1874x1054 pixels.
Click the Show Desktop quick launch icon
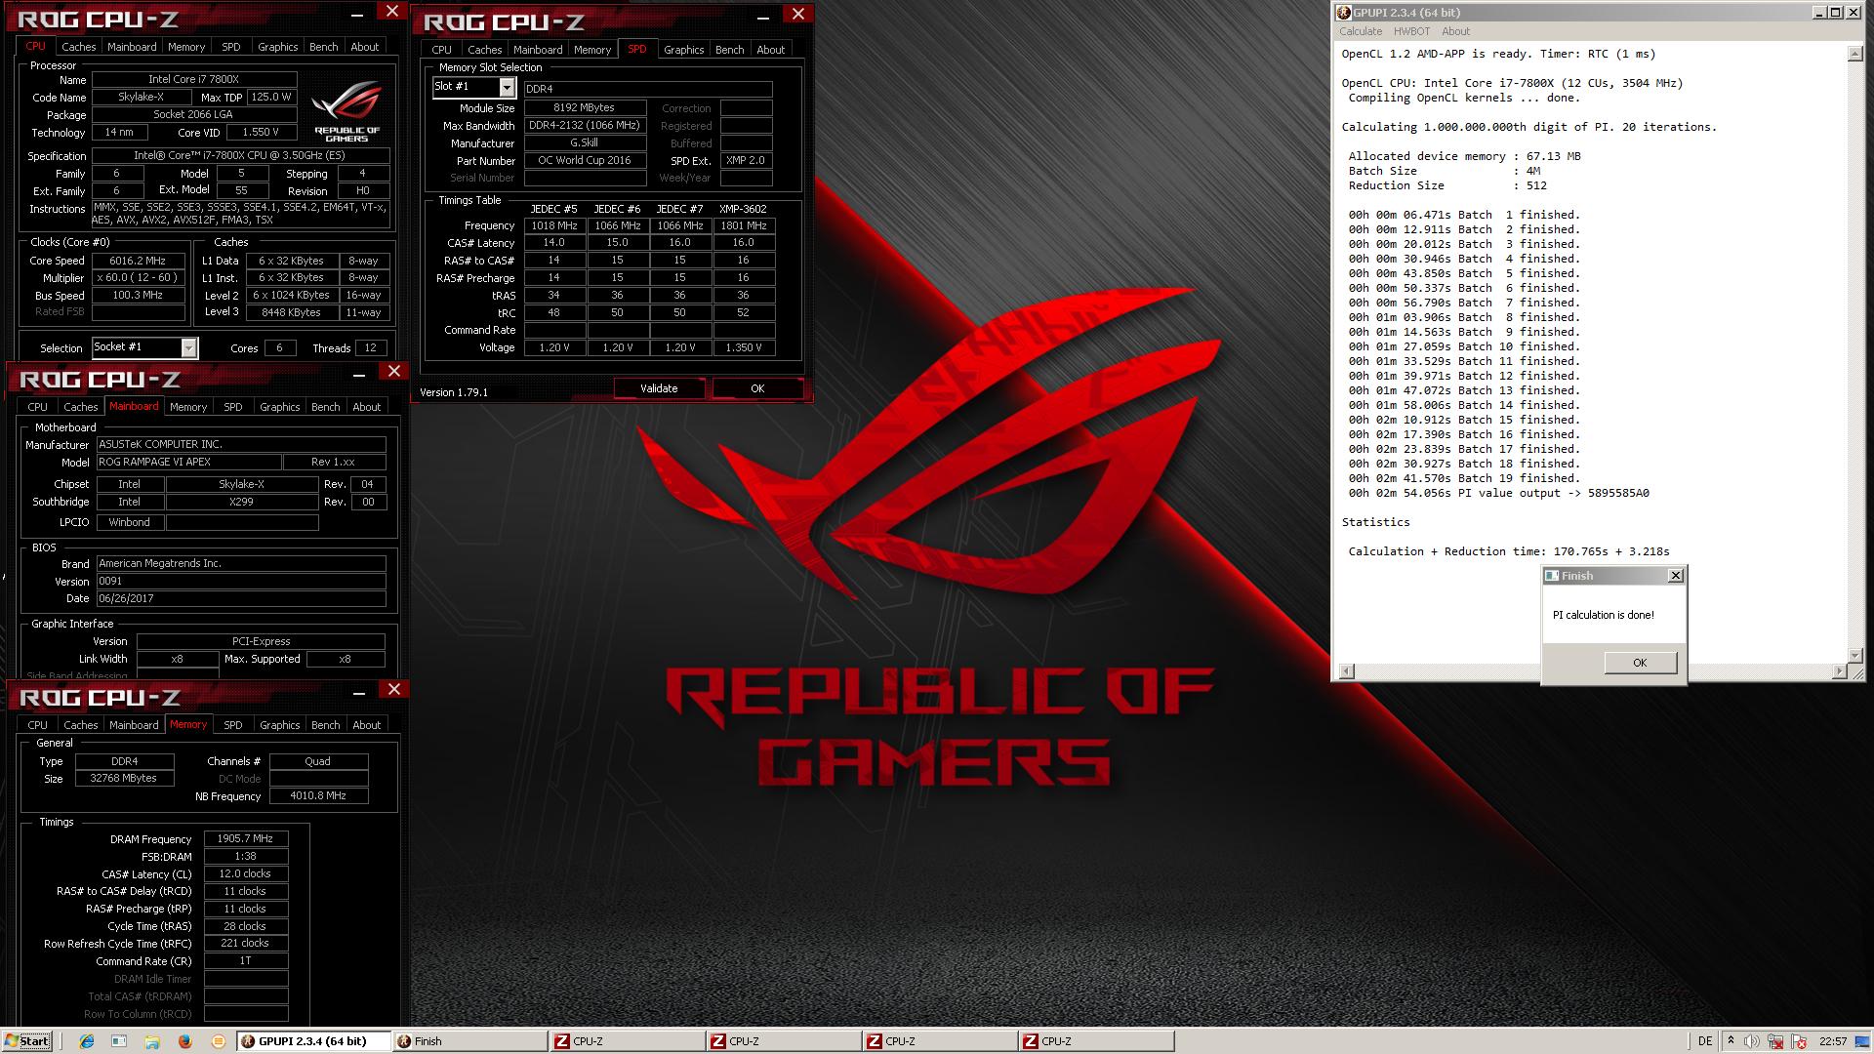tap(119, 1041)
